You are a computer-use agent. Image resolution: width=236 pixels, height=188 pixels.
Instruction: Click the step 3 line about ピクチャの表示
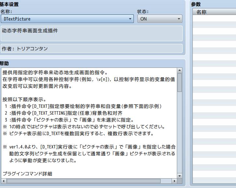69,120
